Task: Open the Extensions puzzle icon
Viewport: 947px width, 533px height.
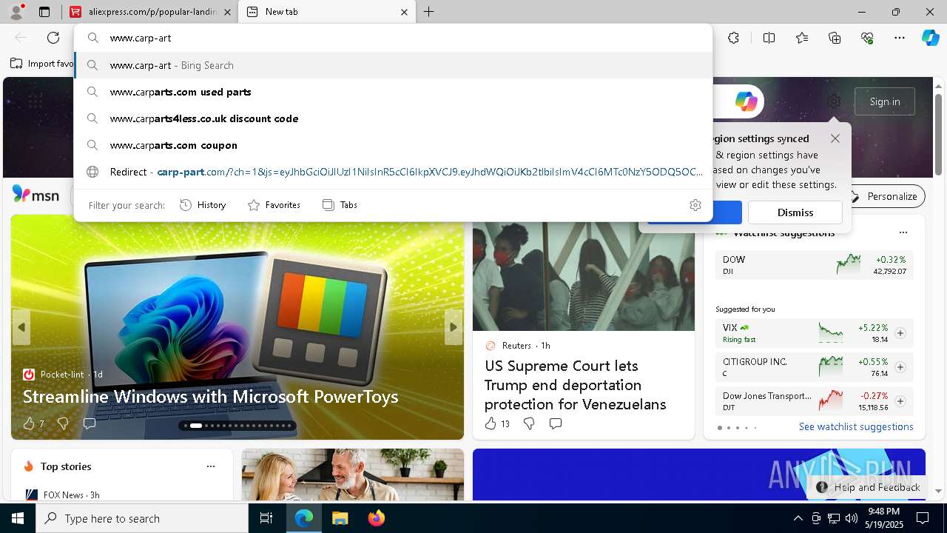Action: pos(733,38)
